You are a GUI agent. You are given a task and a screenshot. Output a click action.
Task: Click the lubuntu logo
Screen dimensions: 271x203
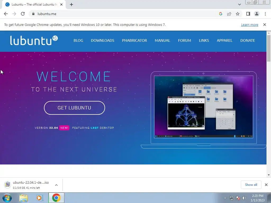click(x=34, y=40)
